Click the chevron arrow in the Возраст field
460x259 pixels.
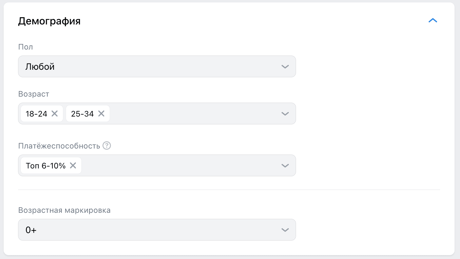[285, 114]
